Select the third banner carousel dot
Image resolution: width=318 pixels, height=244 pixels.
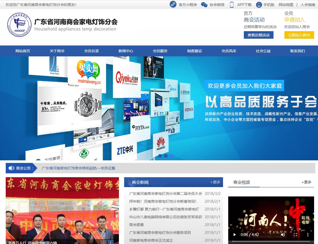point(171,156)
